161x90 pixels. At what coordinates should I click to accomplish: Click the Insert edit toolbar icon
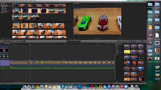(17, 41)
